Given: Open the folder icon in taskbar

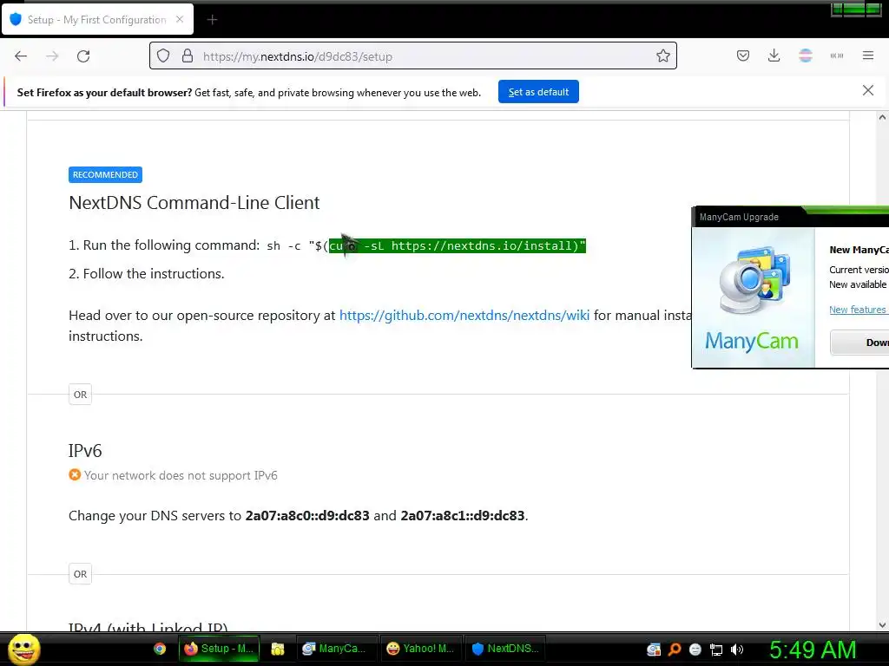Looking at the screenshot, I should [278, 649].
